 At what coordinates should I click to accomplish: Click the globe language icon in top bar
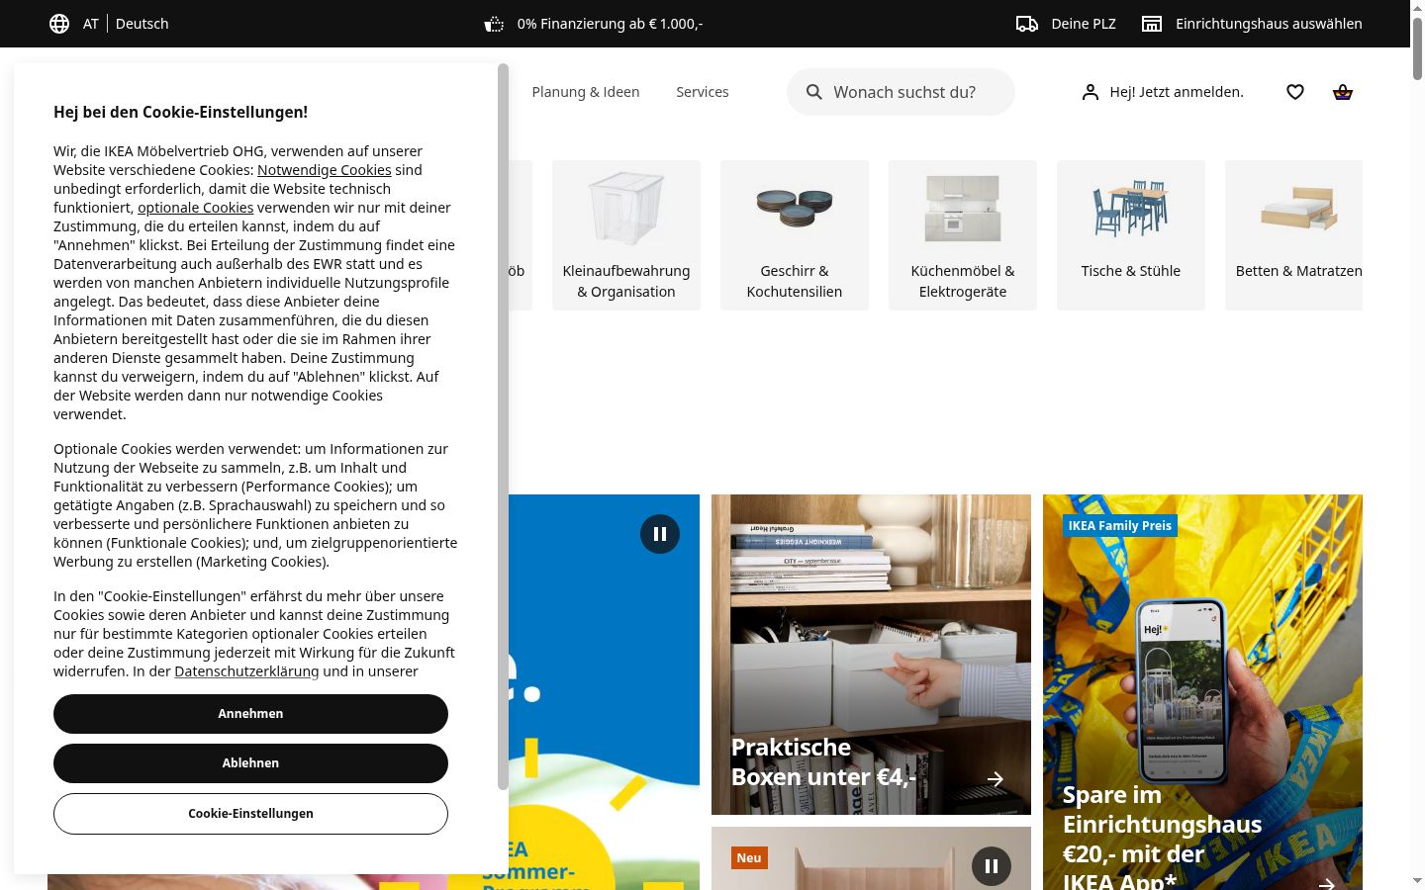59,24
